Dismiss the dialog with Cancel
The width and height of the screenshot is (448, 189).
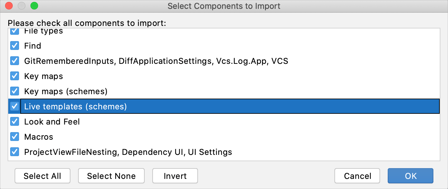(x=357, y=176)
